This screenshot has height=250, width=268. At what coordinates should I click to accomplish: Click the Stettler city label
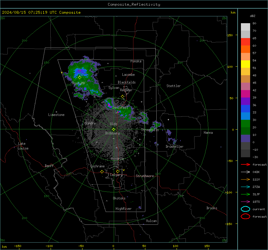(x=174, y=86)
